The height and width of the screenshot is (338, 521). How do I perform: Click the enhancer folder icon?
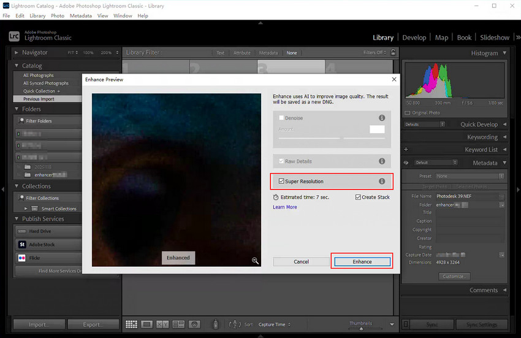[x=28, y=175]
